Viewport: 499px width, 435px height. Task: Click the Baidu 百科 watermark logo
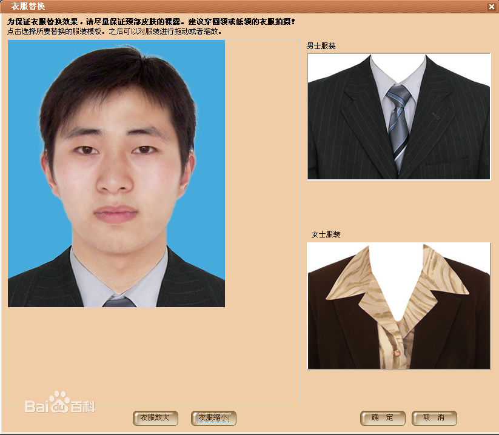coord(59,403)
